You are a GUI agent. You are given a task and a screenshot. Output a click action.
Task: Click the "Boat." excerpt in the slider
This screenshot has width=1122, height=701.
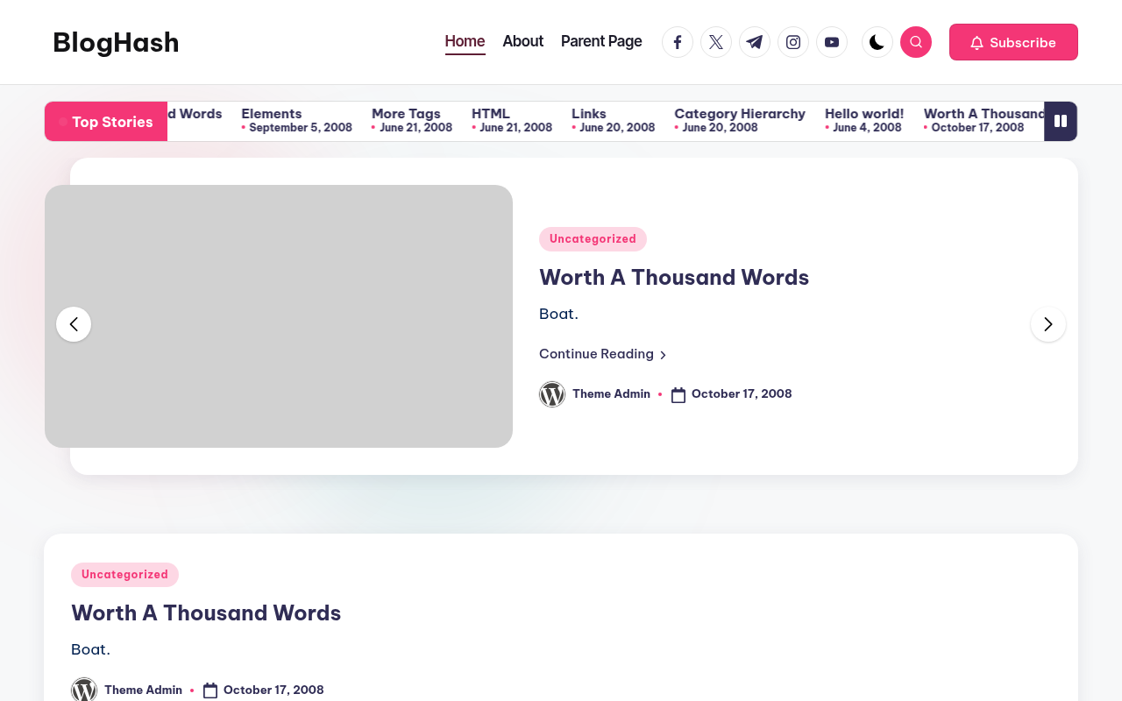coord(558,314)
